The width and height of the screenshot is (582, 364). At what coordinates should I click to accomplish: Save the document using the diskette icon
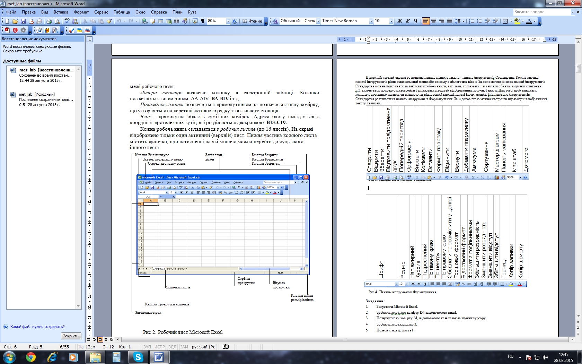[x=23, y=21]
